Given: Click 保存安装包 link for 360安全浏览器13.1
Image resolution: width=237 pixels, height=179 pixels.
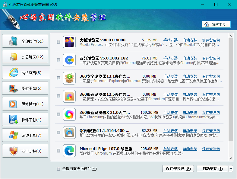Looking at the screenshot, I should [x=211, y=76].
